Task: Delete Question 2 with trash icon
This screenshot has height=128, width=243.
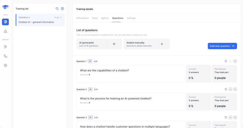Action: pyautogui.click(x=226, y=89)
